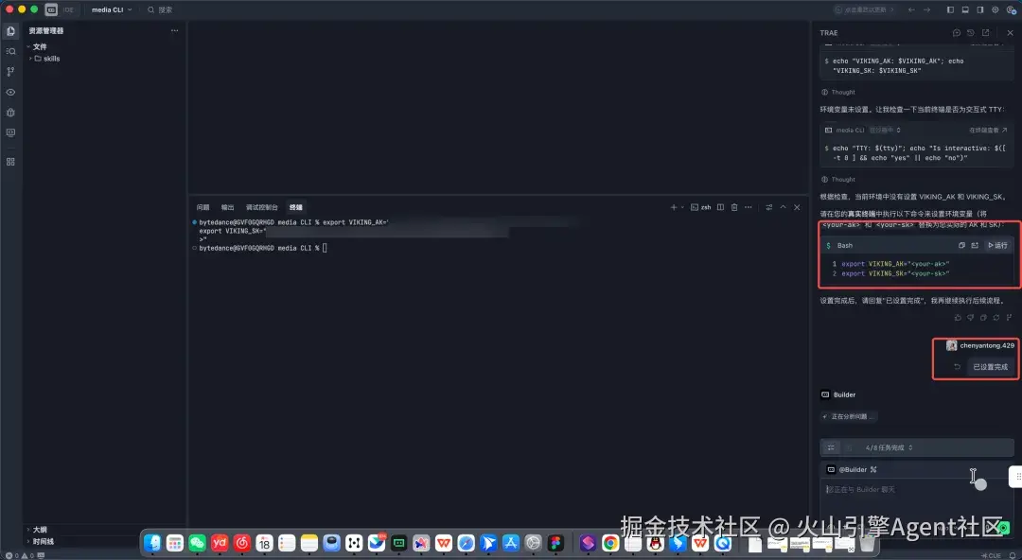Click the thumbs up icon under response
1022x560 pixels.
pyautogui.click(x=958, y=318)
